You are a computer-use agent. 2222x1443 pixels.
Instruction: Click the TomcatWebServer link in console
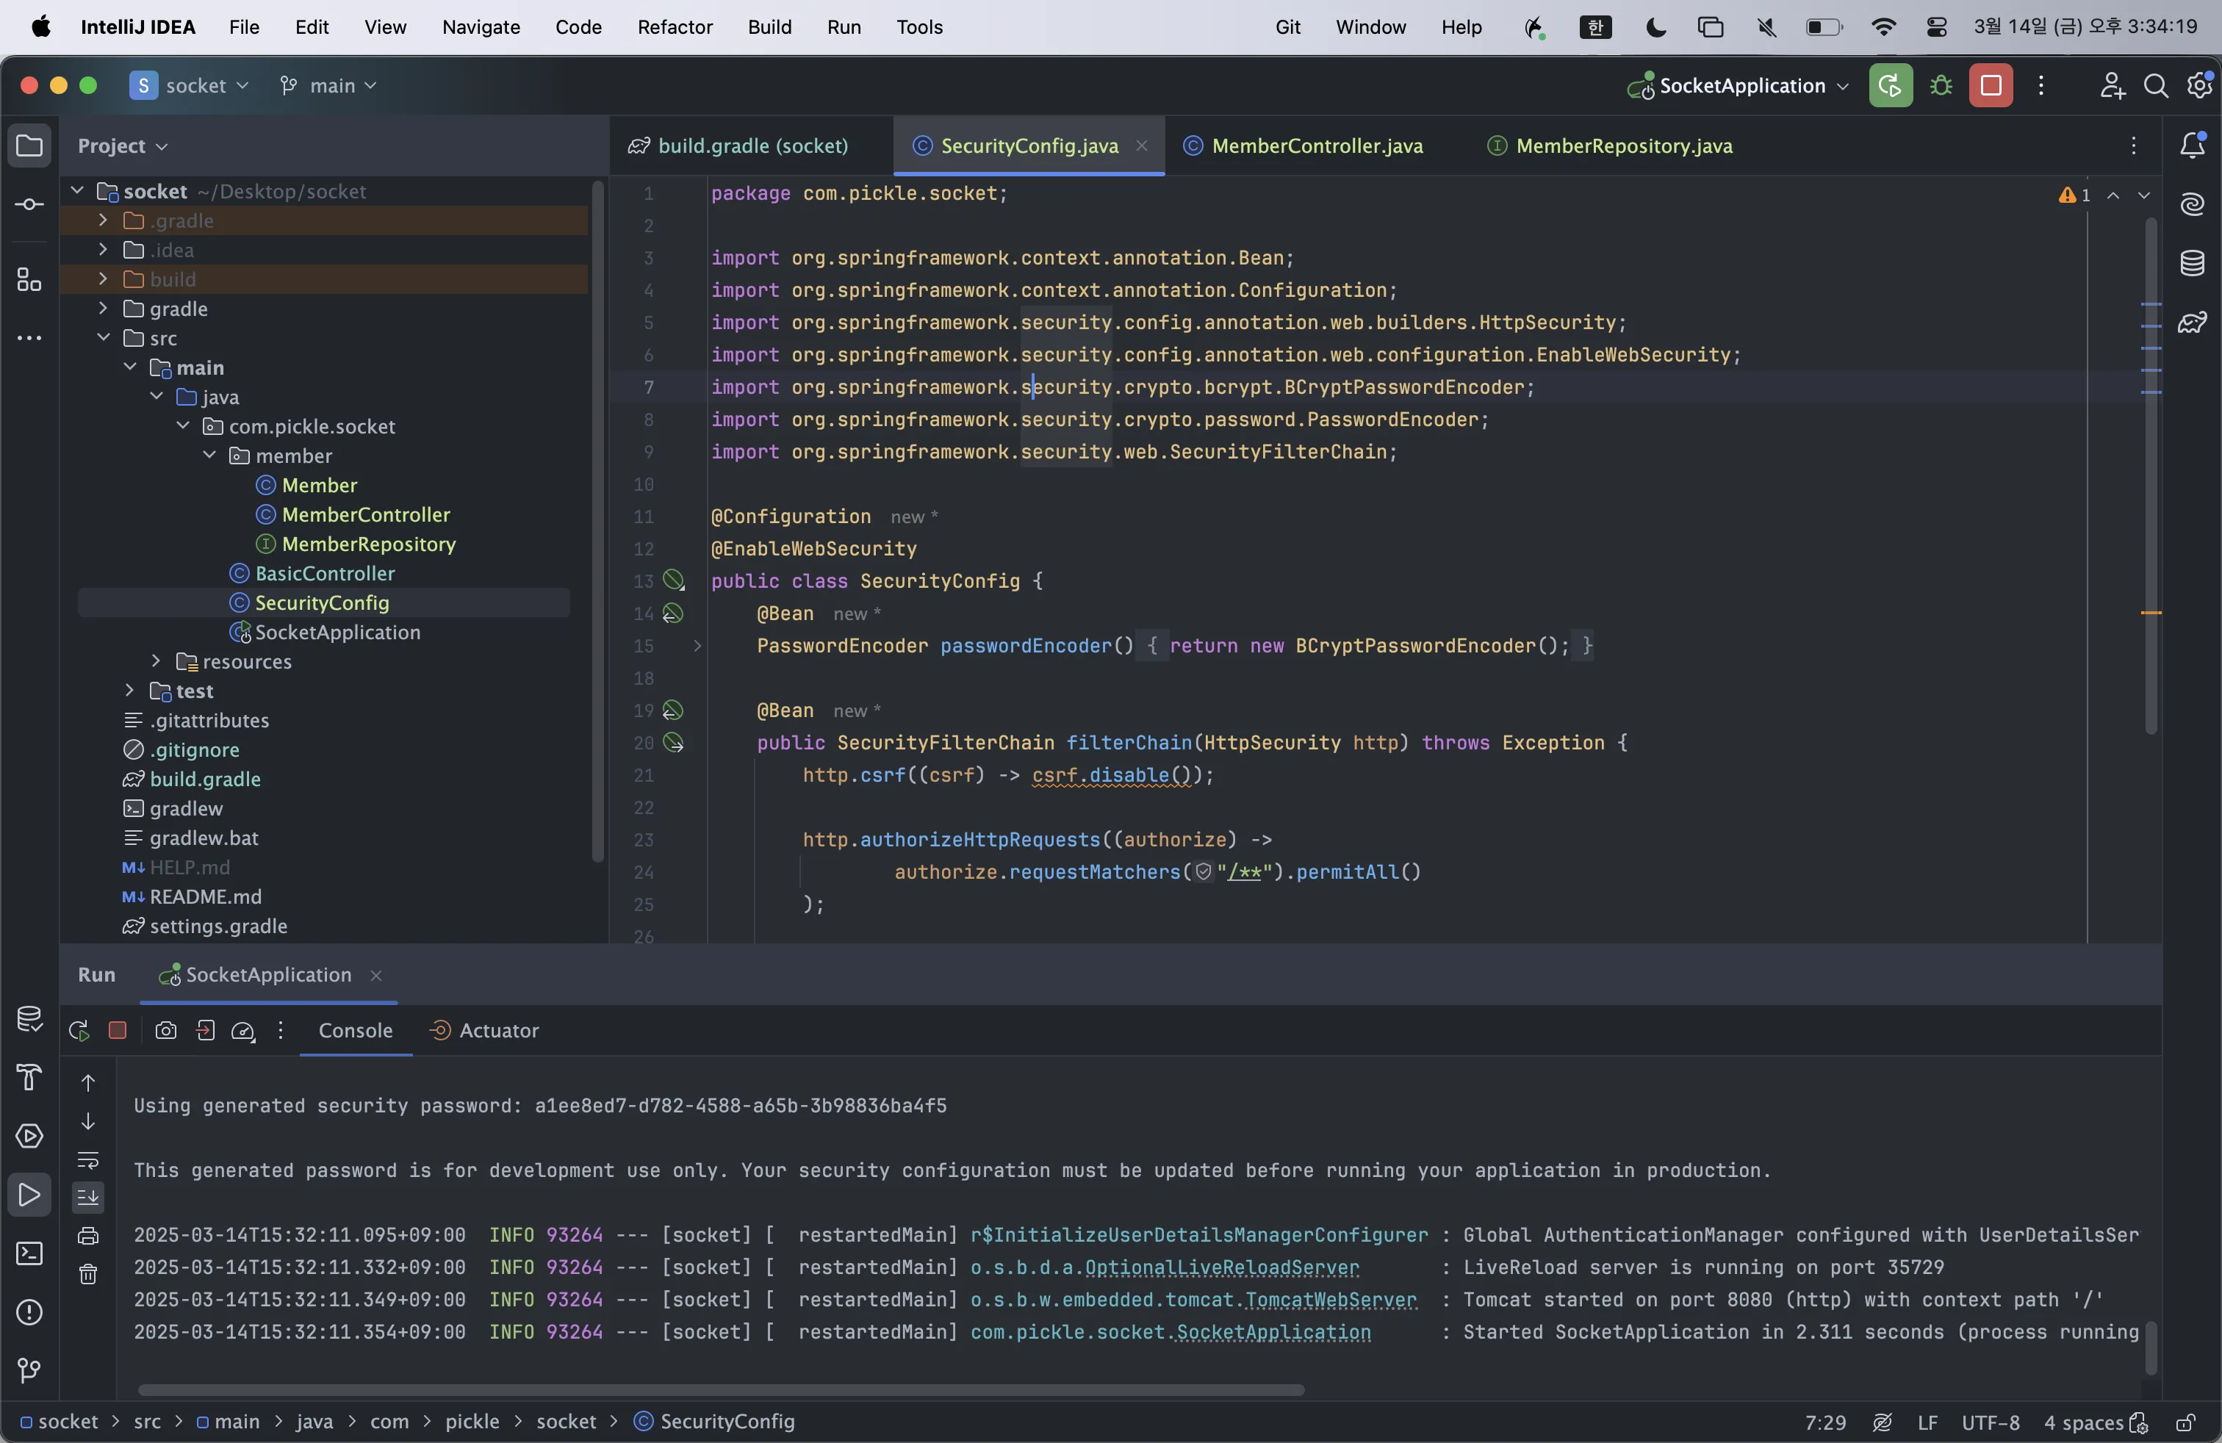pyautogui.click(x=1331, y=1300)
